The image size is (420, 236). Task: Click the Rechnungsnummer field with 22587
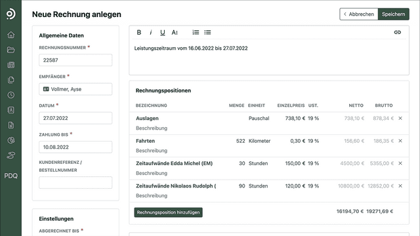tap(75, 60)
